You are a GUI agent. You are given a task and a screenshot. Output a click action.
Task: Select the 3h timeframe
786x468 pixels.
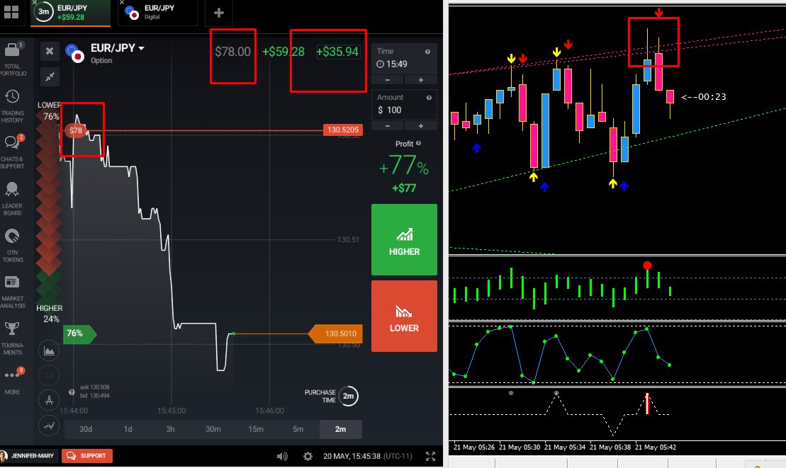tap(170, 429)
